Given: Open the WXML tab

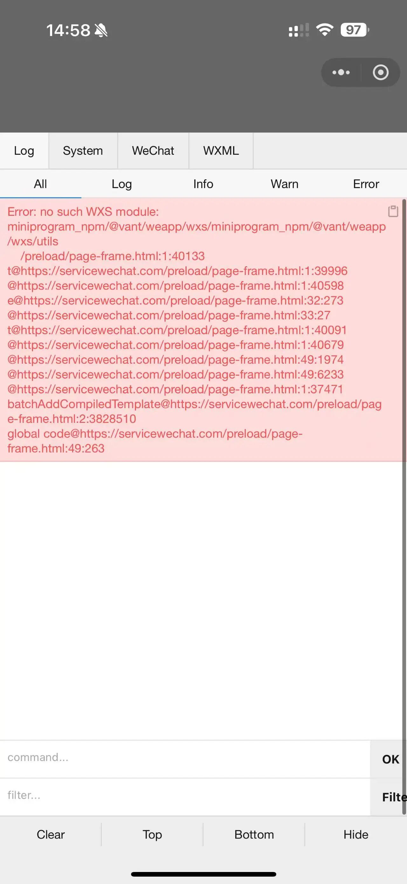Looking at the screenshot, I should pos(221,151).
